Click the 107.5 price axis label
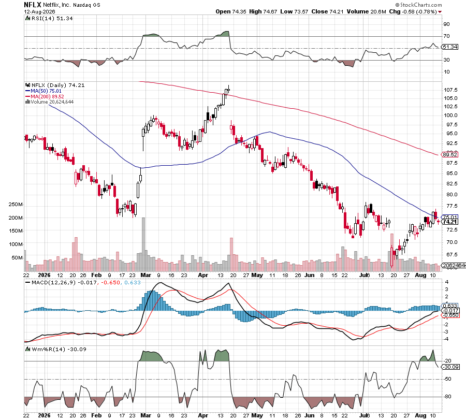This screenshot has width=466, height=420. [x=451, y=90]
